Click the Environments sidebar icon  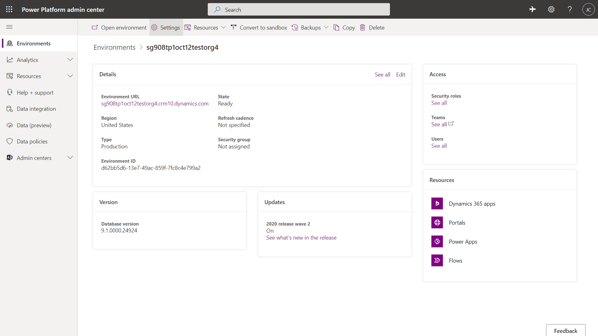click(x=10, y=43)
